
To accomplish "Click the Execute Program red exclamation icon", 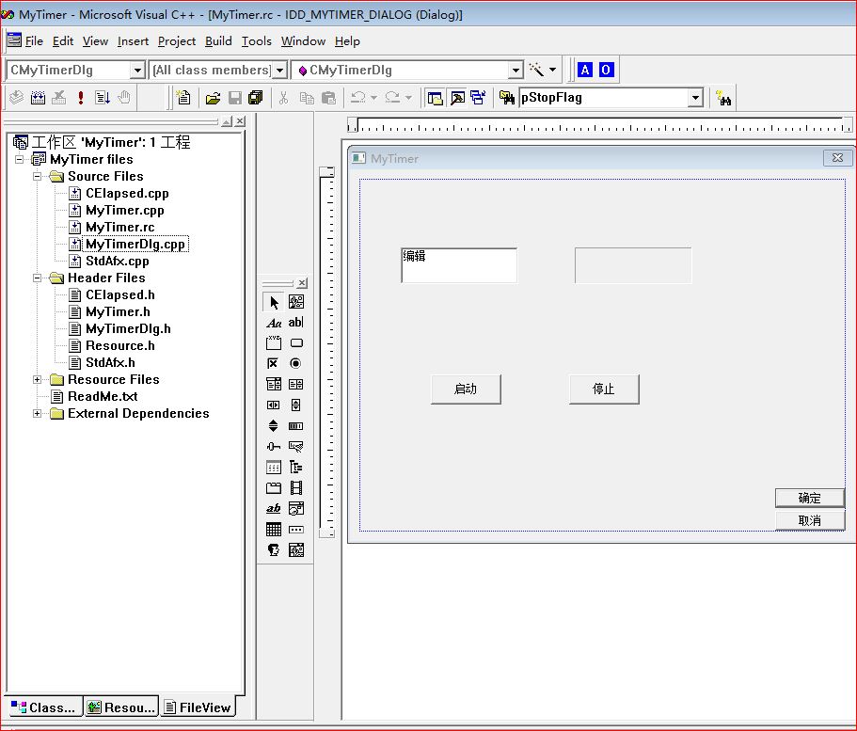I will coord(81,98).
